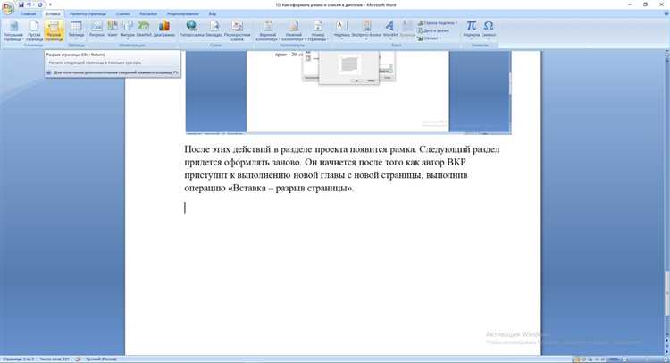Insert WordArt text
Viewport: 670px width, 363px height.
[x=390, y=30]
